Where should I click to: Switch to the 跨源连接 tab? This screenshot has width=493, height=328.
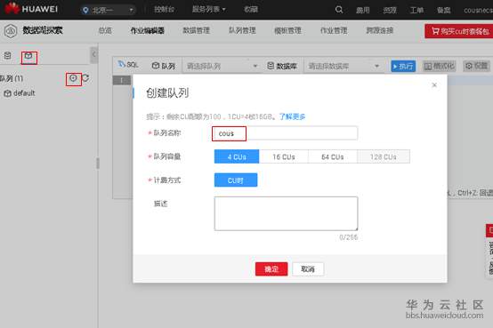click(x=380, y=30)
